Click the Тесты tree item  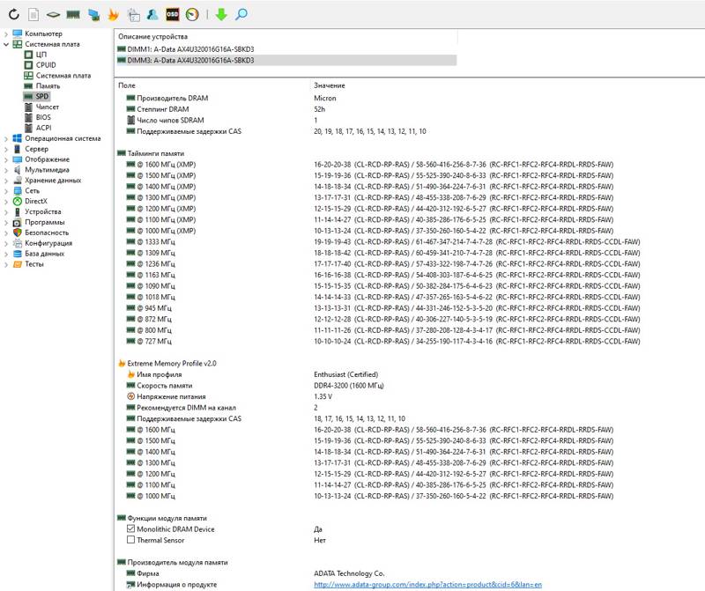34,264
